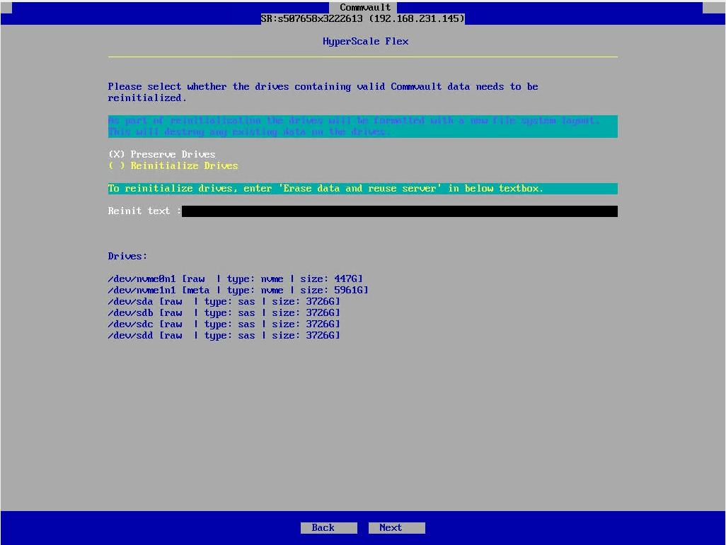
Task: Select the /dev/sda drive row
Action: pyautogui.click(x=224, y=302)
